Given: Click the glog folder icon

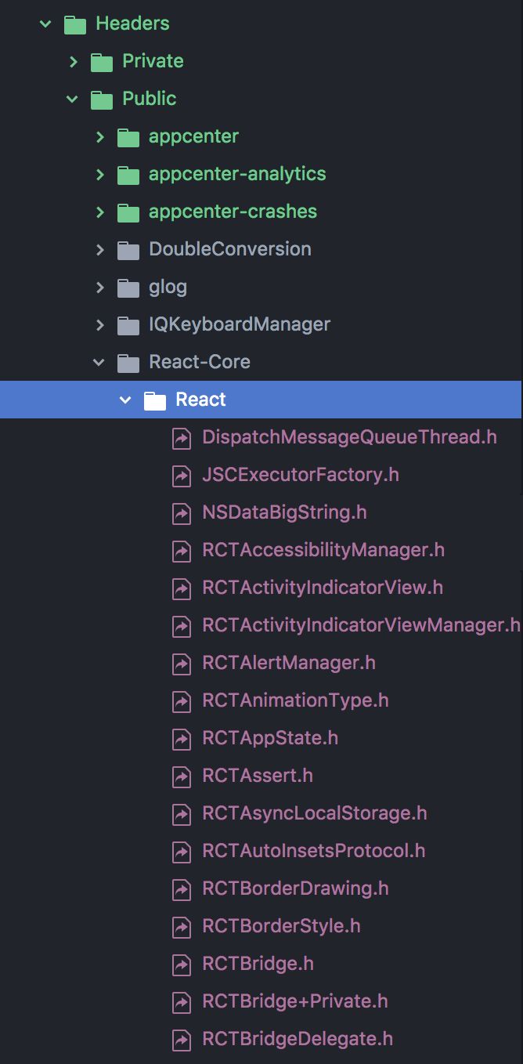Looking at the screenshot, I should point(128,288).
